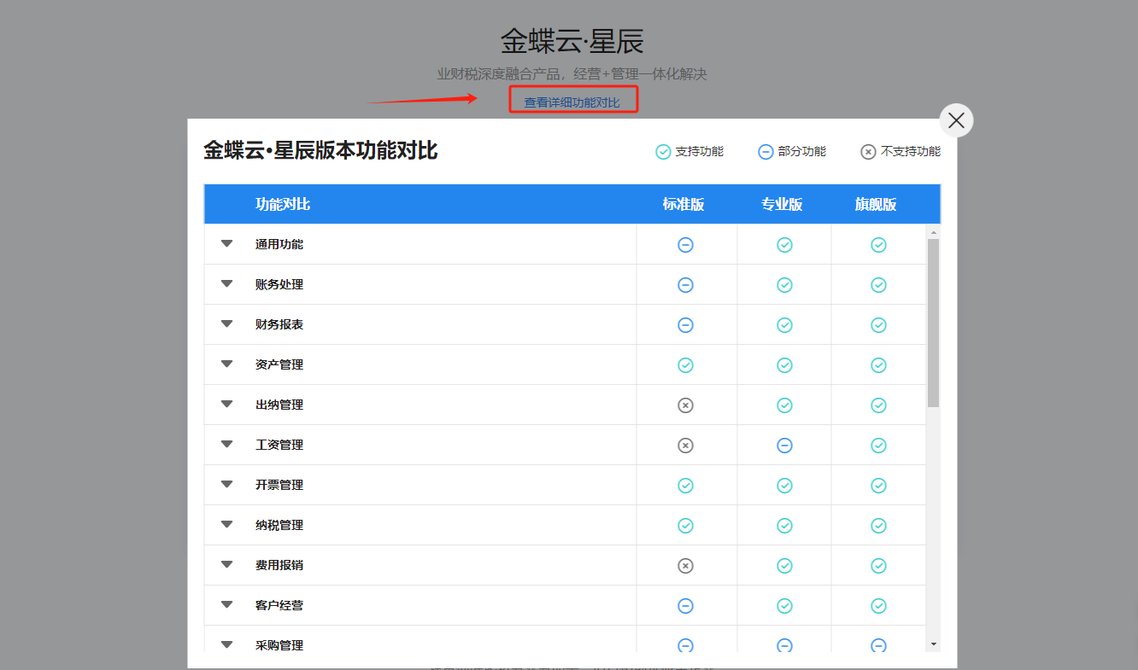Click 采购管理 partial icon under 专业版
Image resolution: width=1138 pixels, height=670 pixels.
(784, 645)
